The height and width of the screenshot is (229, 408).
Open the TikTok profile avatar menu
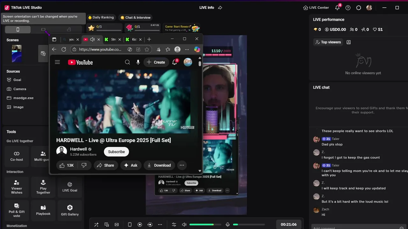[x=369, y=8]
